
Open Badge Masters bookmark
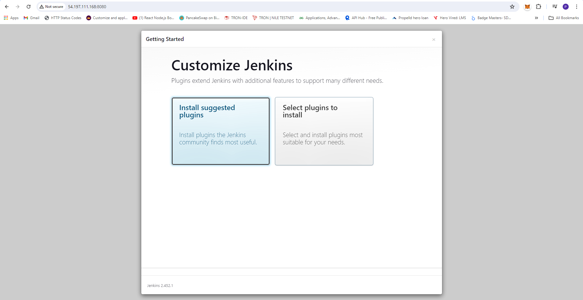(x=491, y=18)
